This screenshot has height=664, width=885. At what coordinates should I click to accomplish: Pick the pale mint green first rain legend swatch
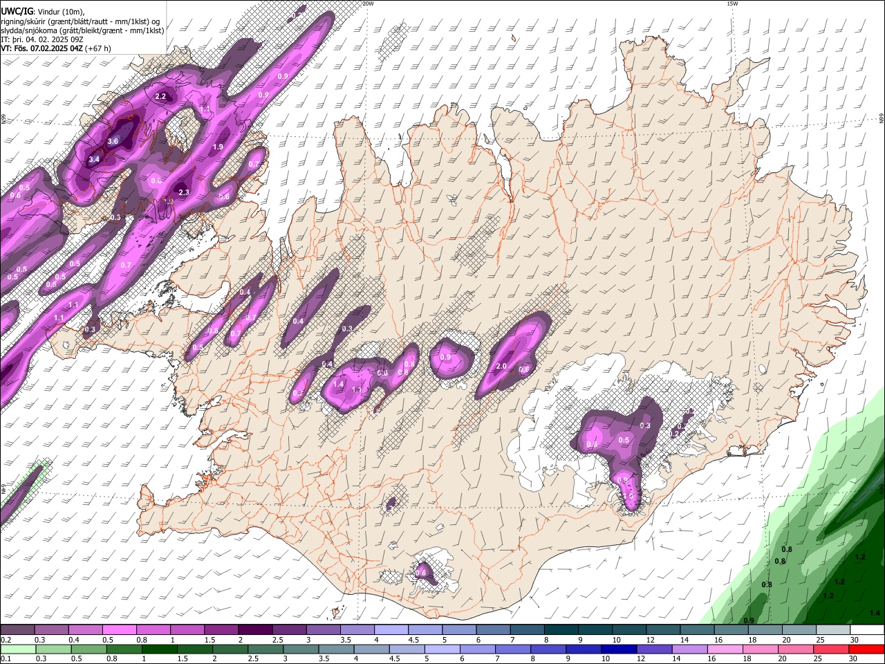17,649
